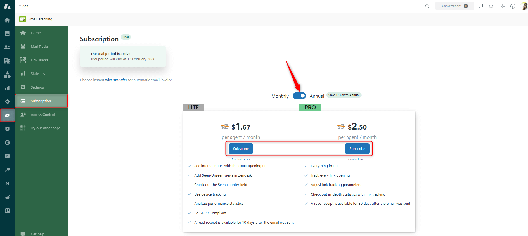Image resolution: width=528 pixels, height=236 pixels.
Task: Click the LITE plan header
Action: 193,108
